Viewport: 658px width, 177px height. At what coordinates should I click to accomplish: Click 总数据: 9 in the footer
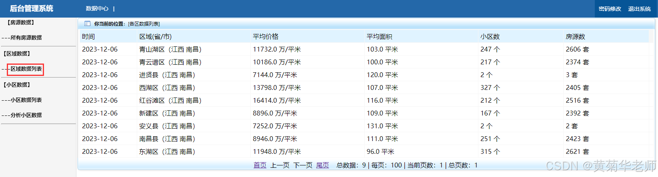(x=351, y=165)
